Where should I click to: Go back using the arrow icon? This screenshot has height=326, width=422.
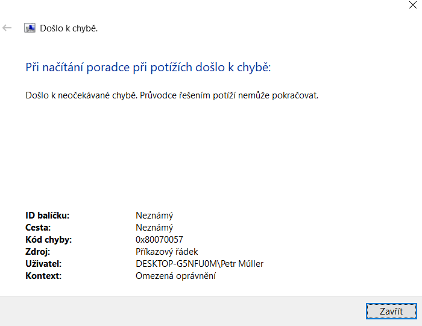point(7,28)
